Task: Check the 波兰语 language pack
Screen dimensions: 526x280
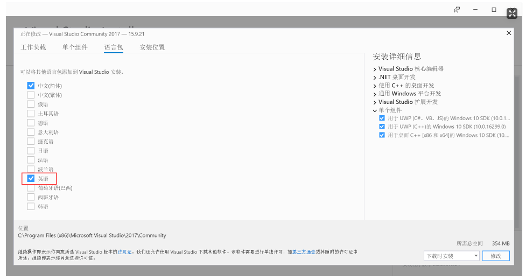Action: click(x=31, y=169)
